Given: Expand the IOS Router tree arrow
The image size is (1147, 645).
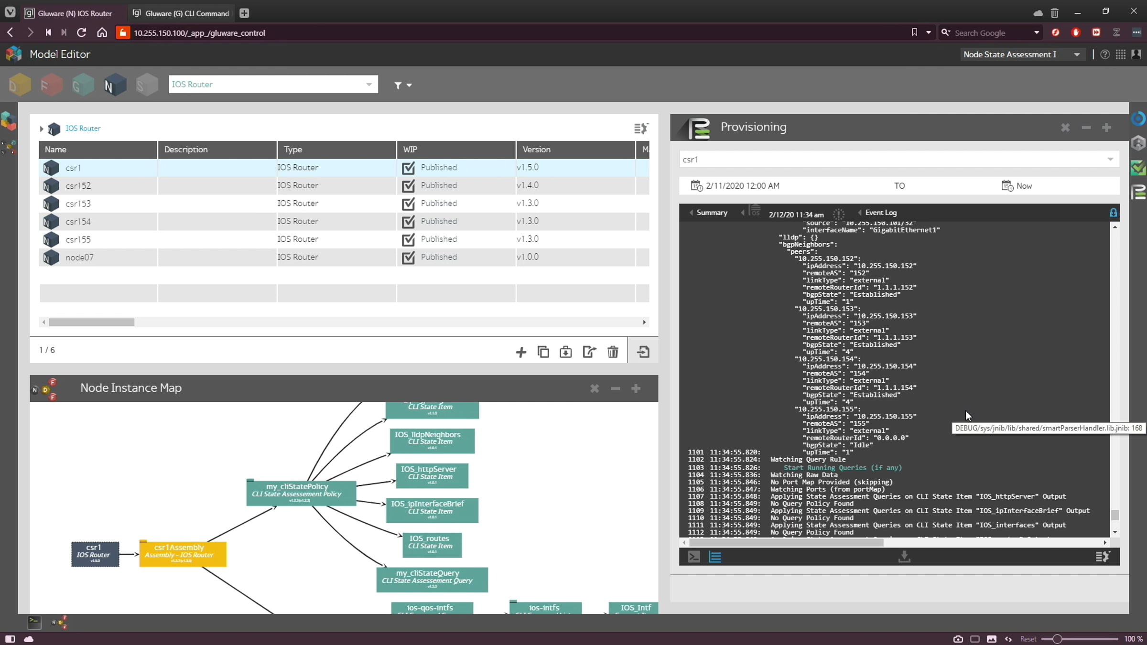Looking at the screenshot, I should tap(42, 129).
